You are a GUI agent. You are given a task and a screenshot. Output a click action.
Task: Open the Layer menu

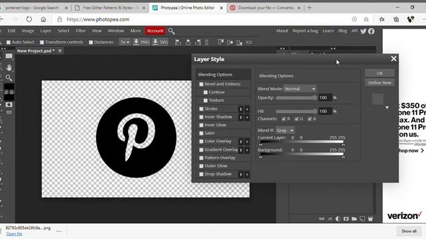[46, 31]
